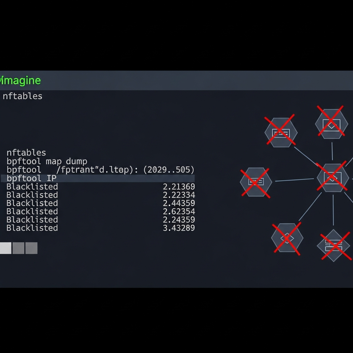Click the middle gray square swatch
The width and height of the screenshot is (353, 353).
19,248
